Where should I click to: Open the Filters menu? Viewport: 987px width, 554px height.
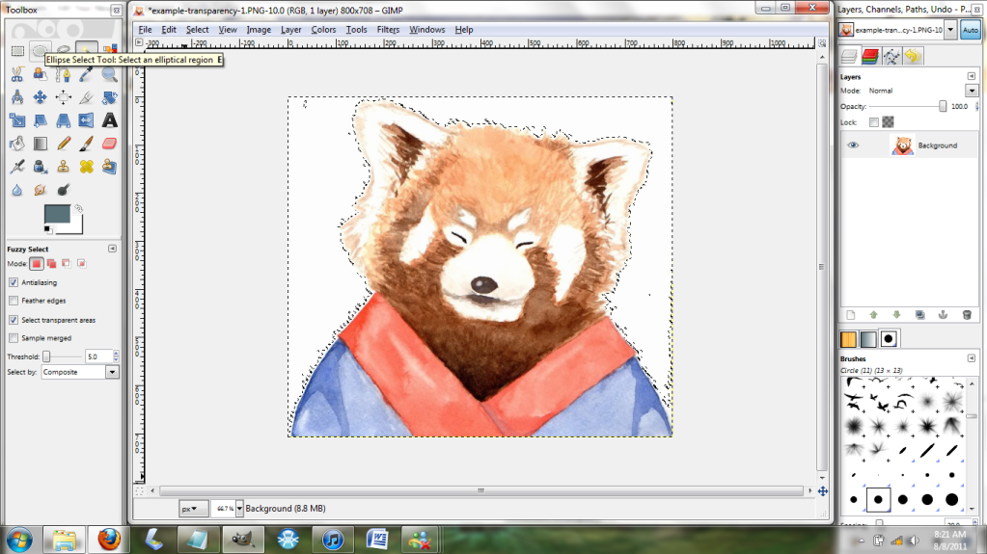click(x=388, y=30)
